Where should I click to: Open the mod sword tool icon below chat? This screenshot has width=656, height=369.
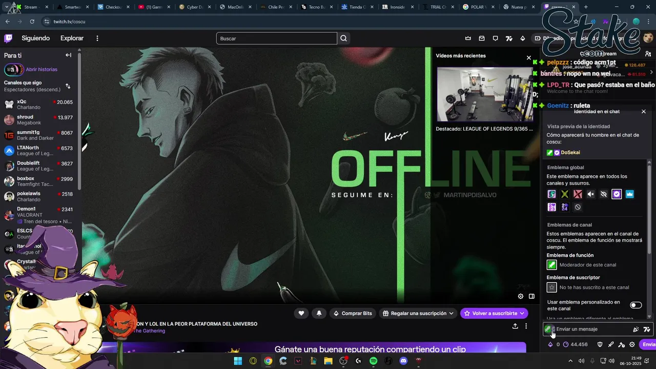tap(610, 344)
